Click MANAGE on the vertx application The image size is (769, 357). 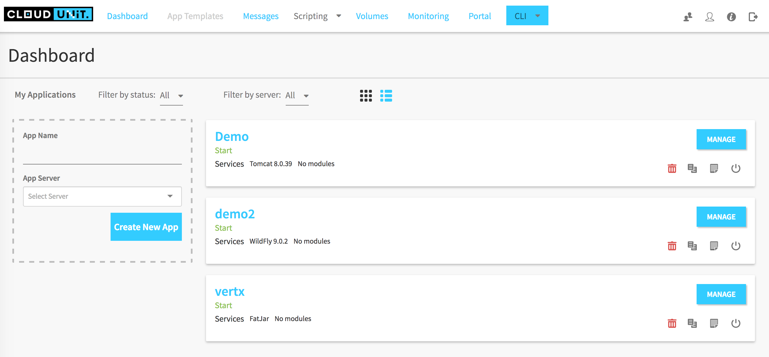pyautogui.click(x=721, y=294)
